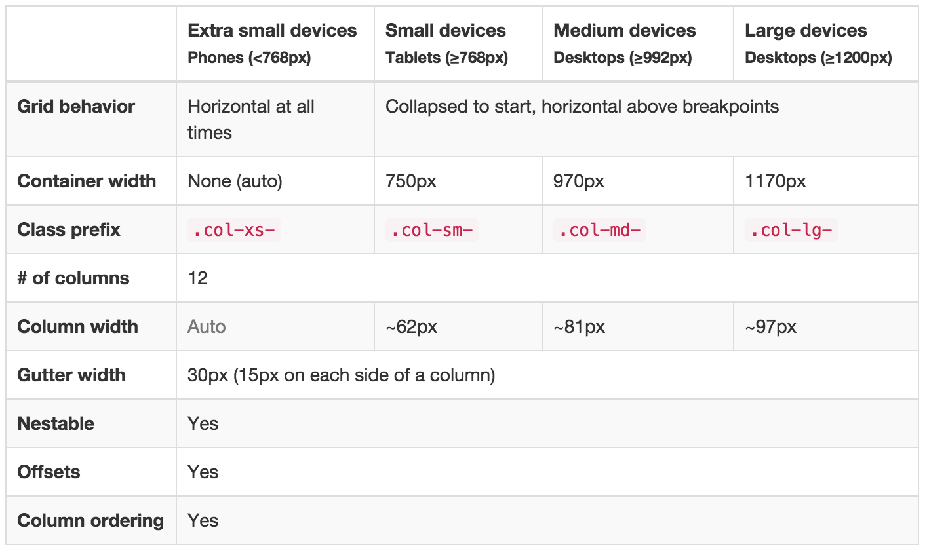Select the Extra small devices column header
927x553 pixels.
[x=272, y=31]
